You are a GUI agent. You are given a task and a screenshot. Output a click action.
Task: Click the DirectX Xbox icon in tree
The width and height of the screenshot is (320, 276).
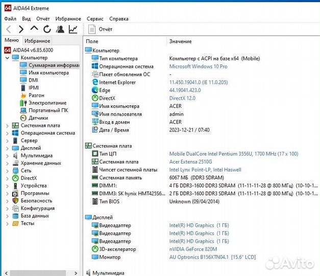pyautogui.click(x=15, y=178)
